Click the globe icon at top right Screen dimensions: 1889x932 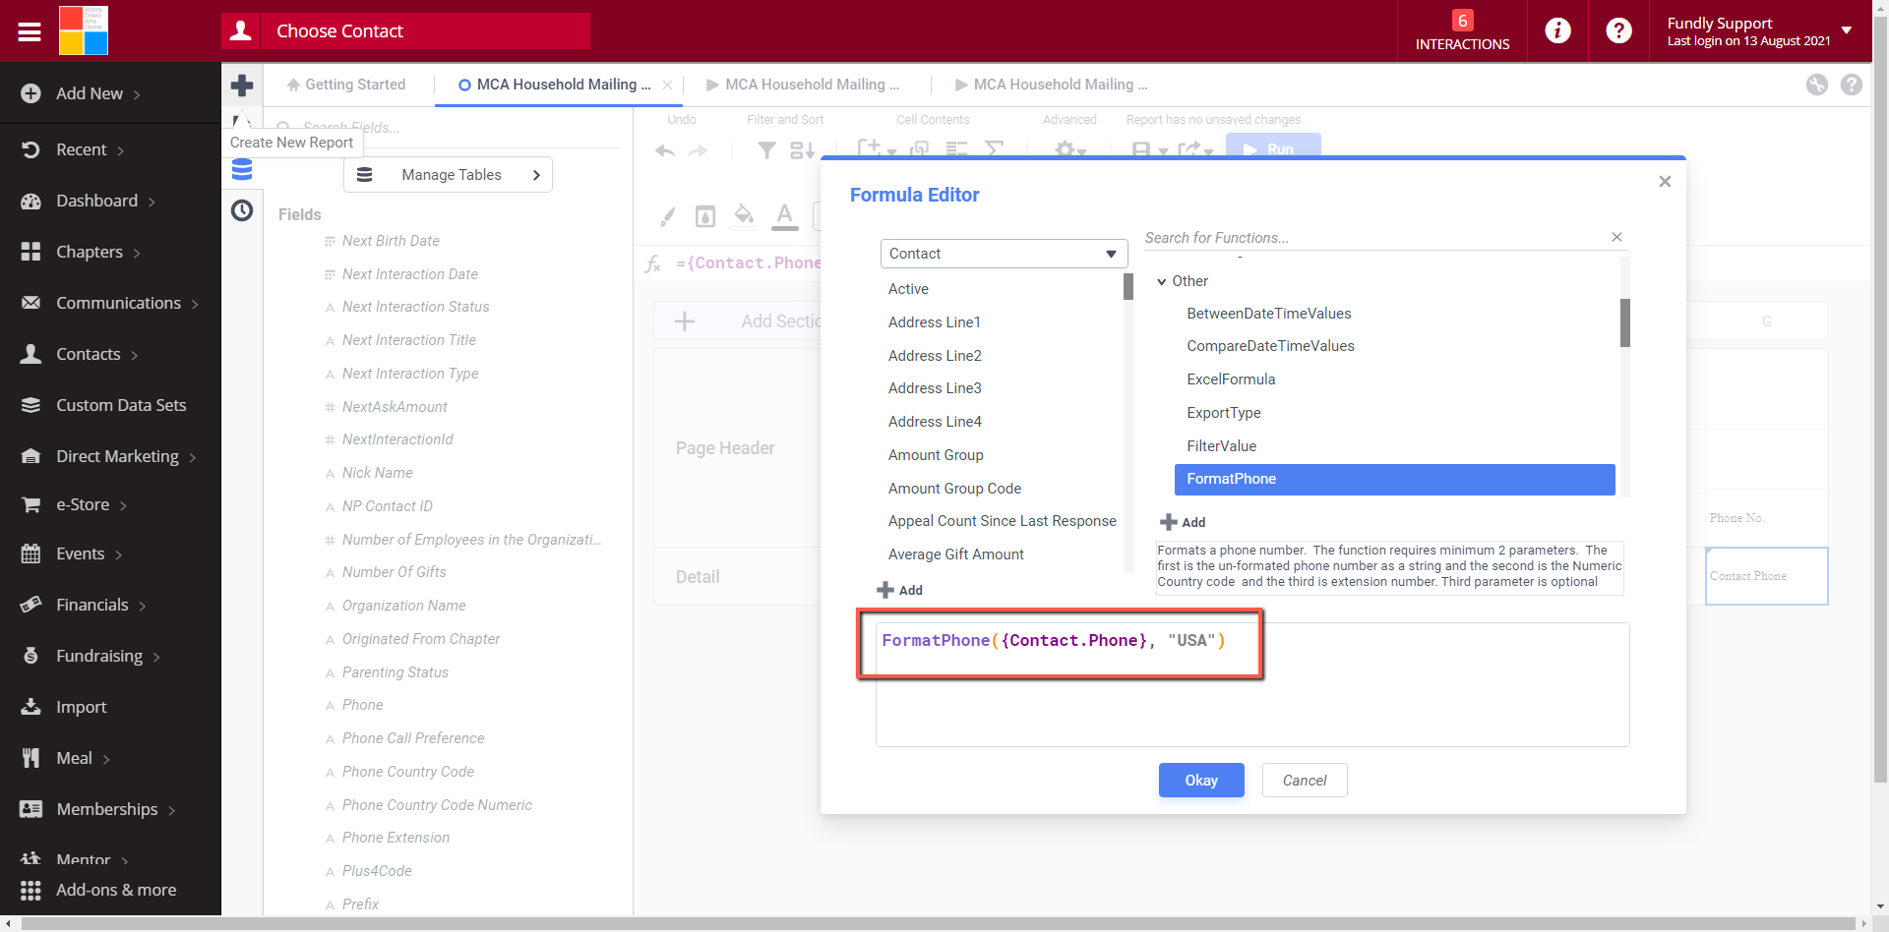click(x=1817, y=85)
